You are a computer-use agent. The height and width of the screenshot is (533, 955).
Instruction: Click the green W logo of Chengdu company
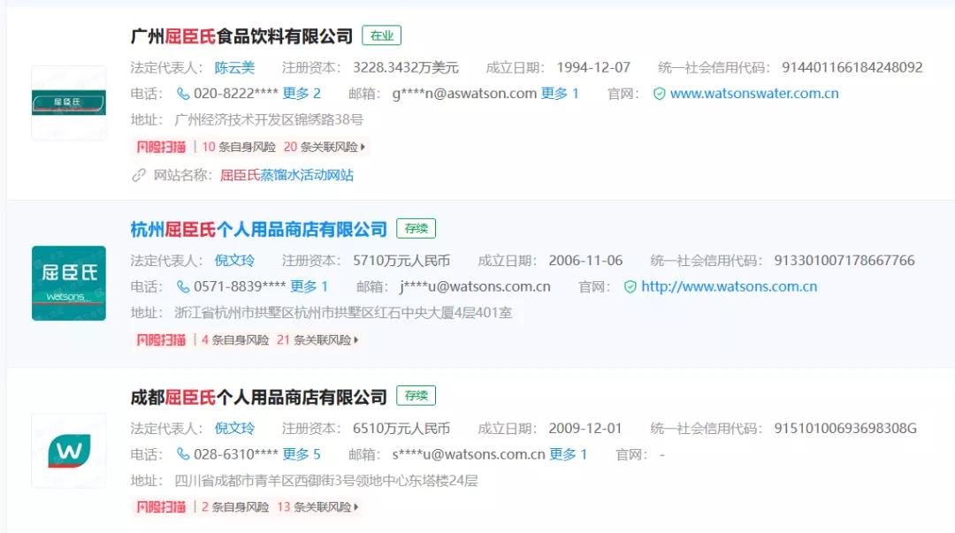(68, 451)
